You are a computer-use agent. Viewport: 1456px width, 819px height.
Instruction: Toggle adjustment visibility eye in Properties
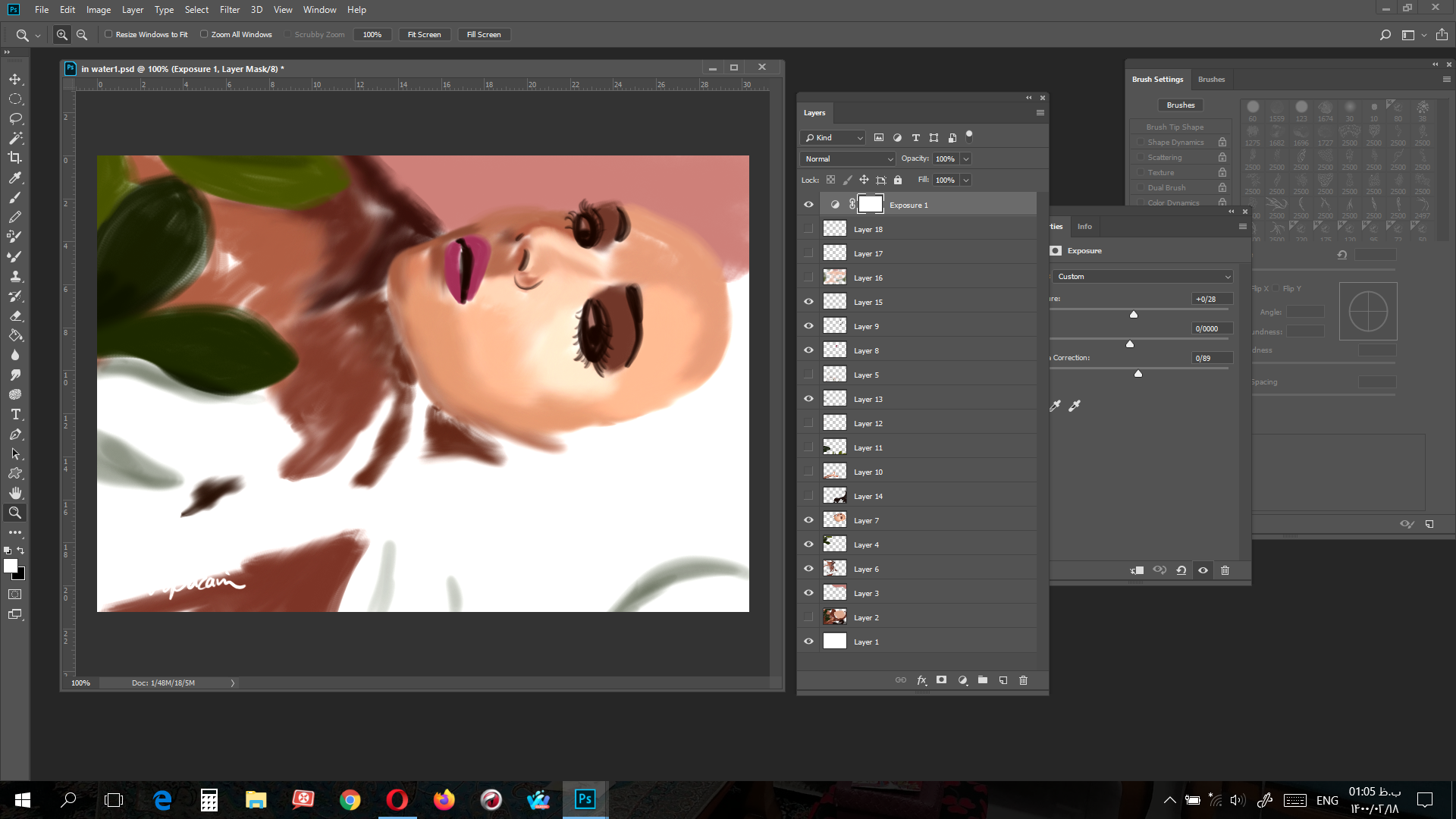[1203, 570]
